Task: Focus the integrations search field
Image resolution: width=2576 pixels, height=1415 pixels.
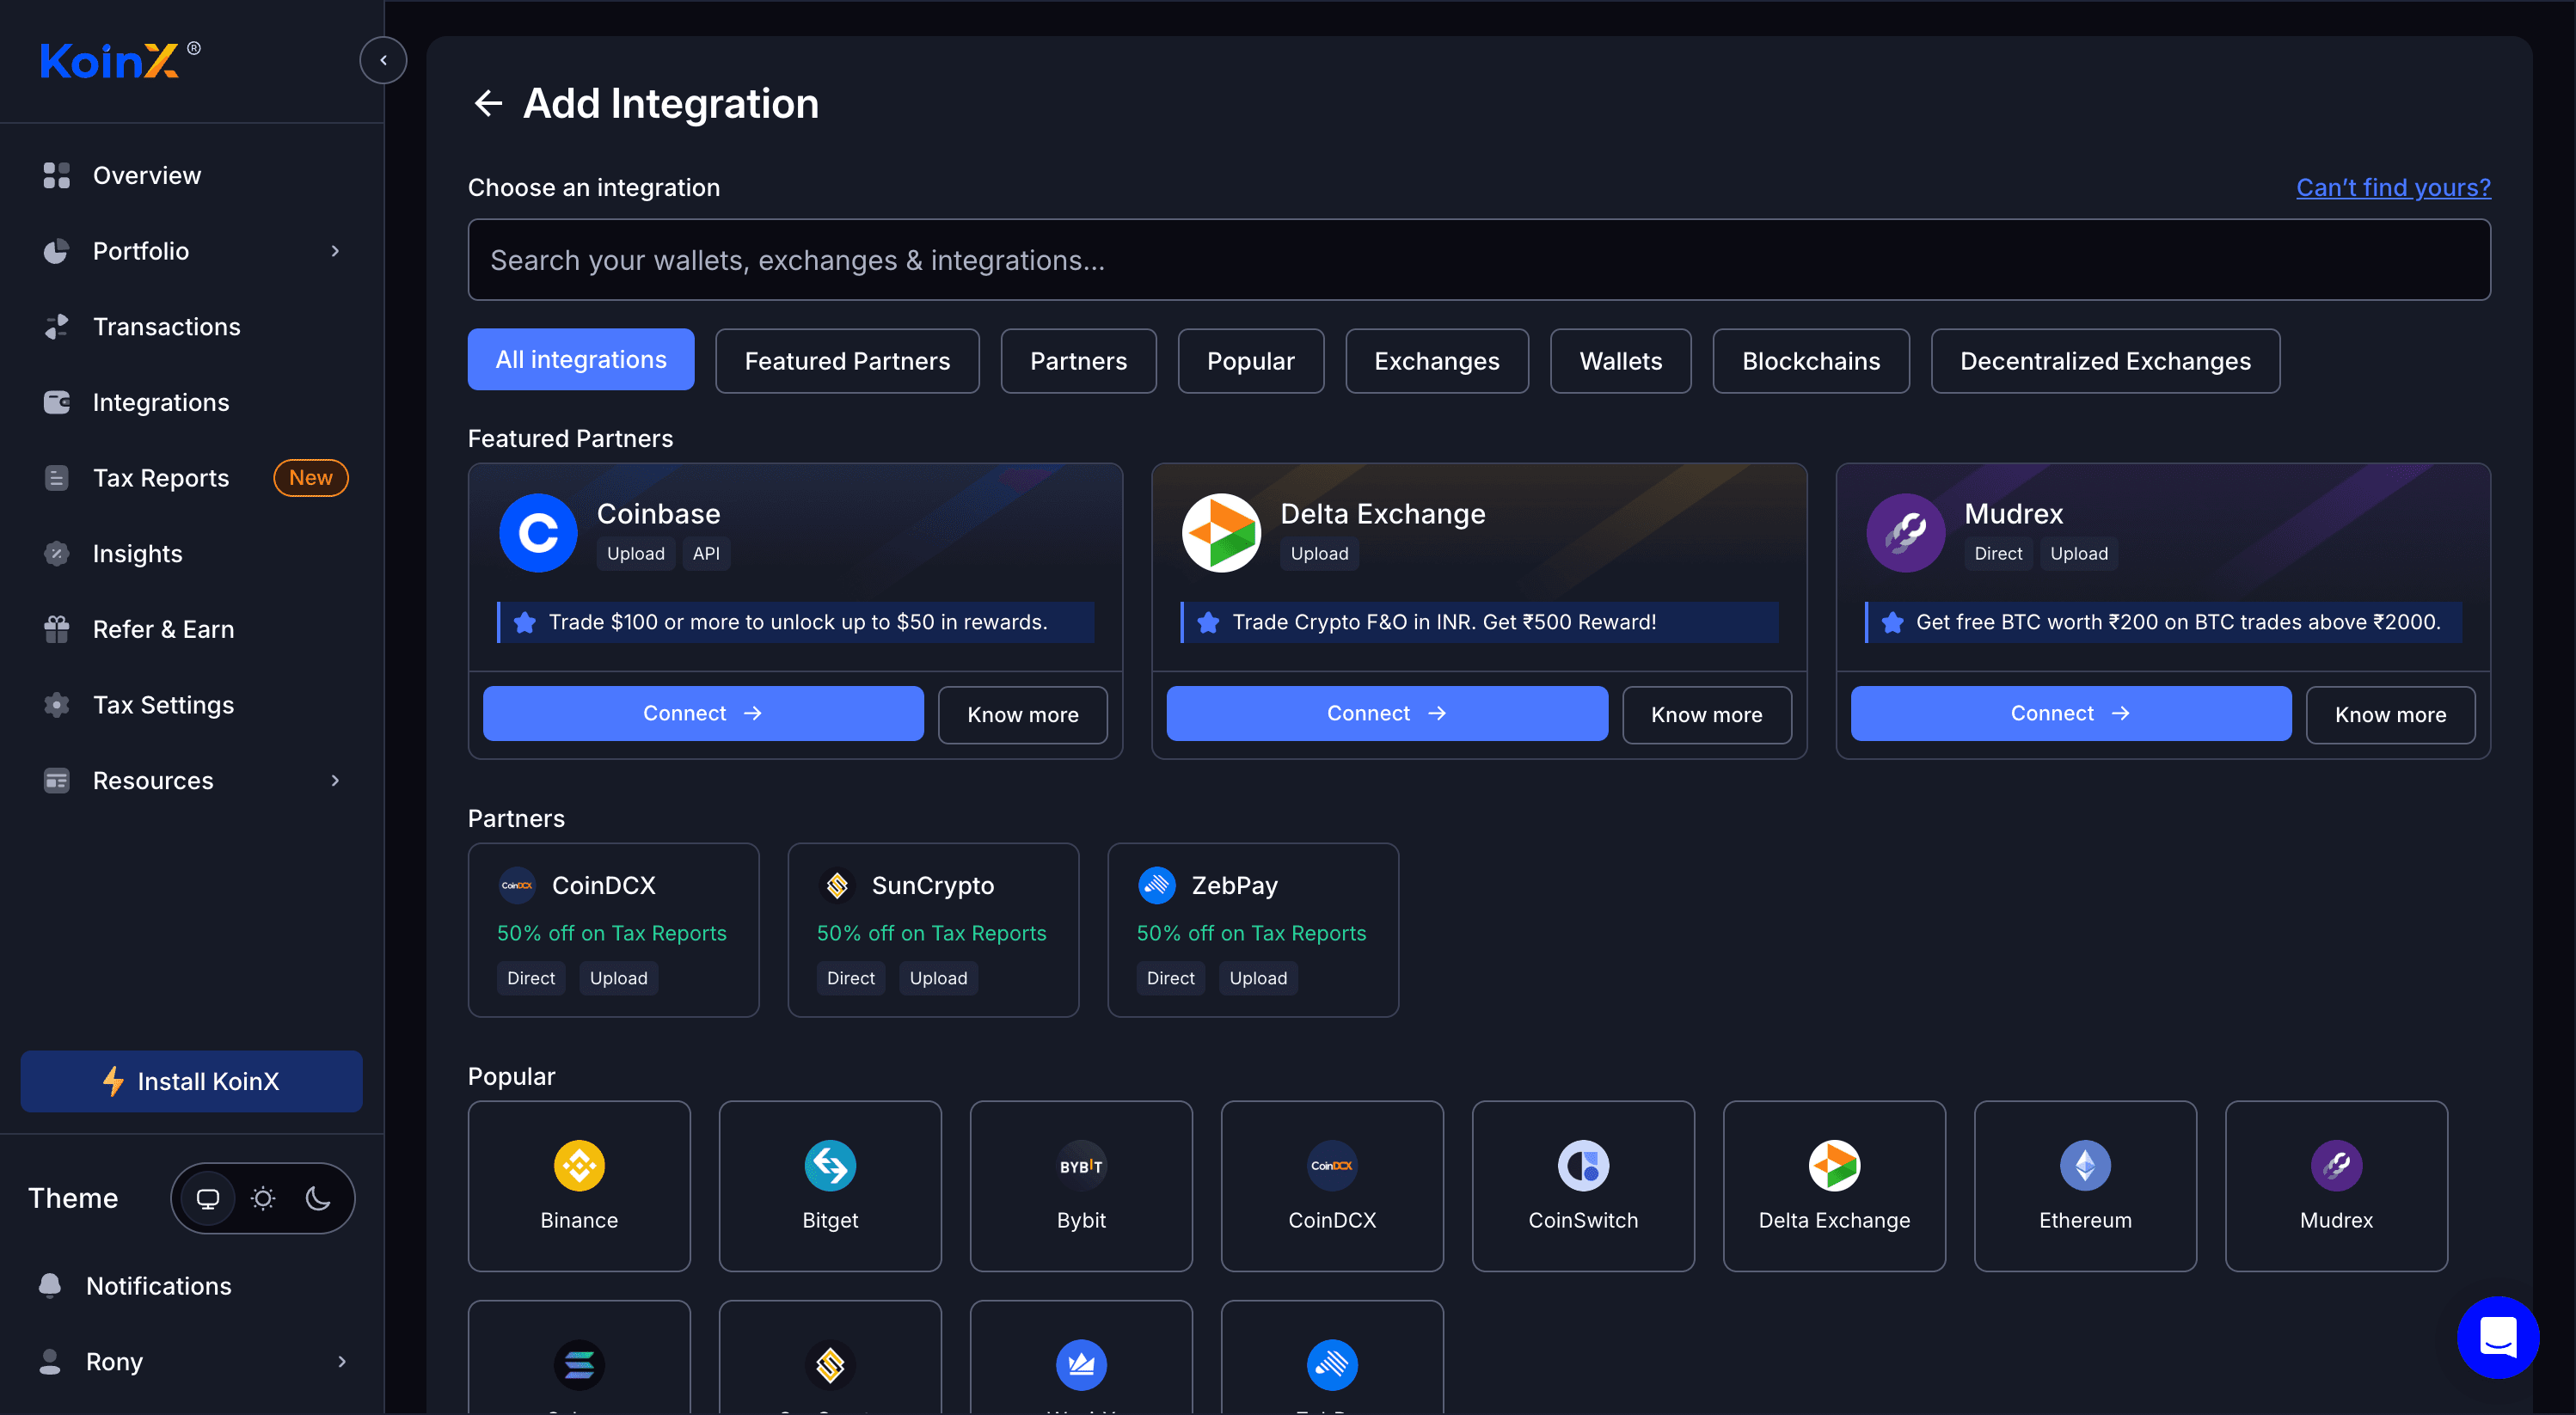Action: coord(1479,260)
